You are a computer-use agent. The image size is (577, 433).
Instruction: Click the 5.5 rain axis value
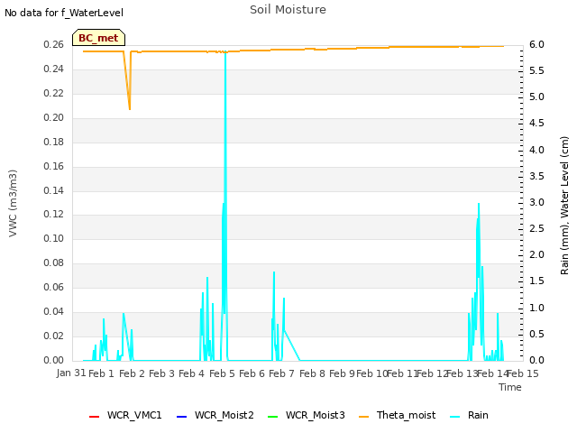tap(536, 70)
